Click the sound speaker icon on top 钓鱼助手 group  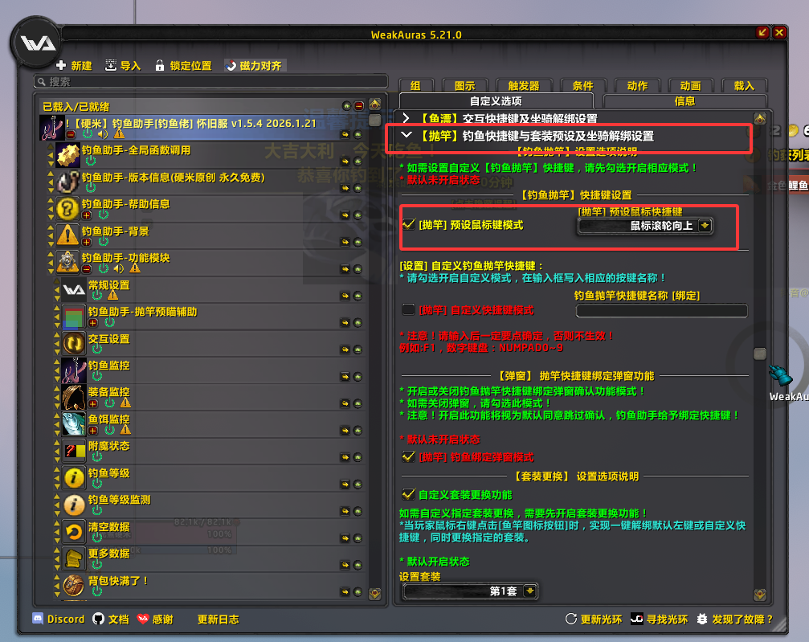pyautogui.click(x=103, y=134)
